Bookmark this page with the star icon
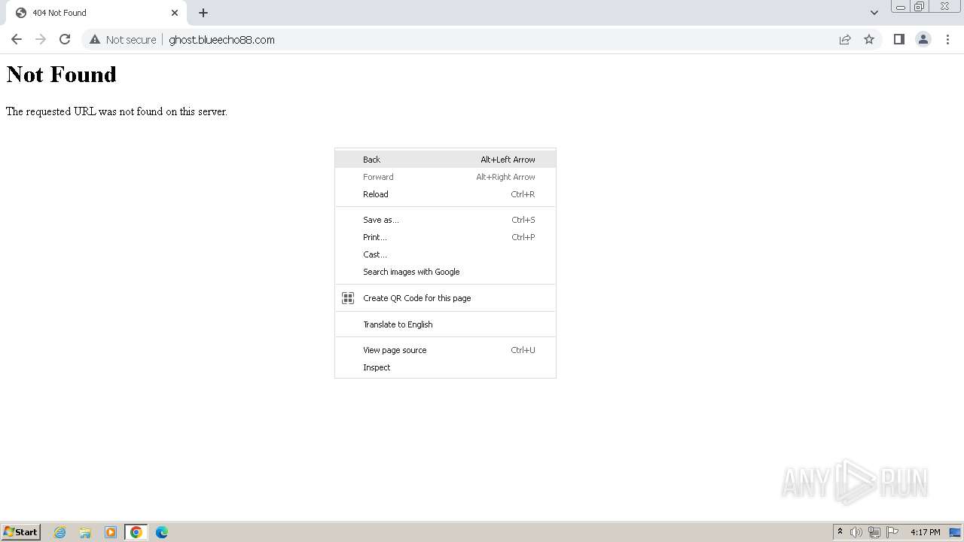Image resolution: width=964 pixels, height=542 pixels. point(869,39)
